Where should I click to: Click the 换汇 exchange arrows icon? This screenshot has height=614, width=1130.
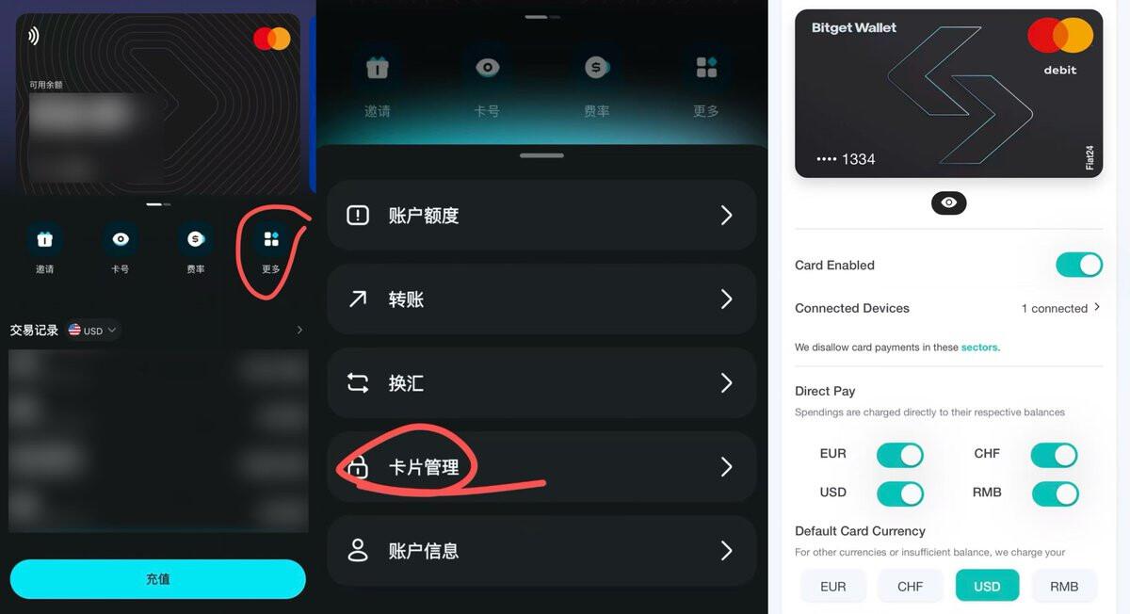[358, 383]
